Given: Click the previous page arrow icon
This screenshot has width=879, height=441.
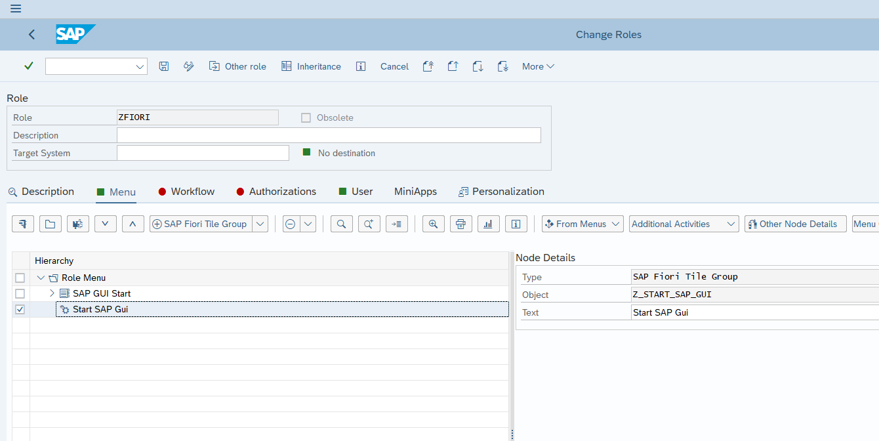Looking at the screenshot, I should pyautogui.click(x=453, y=66).
